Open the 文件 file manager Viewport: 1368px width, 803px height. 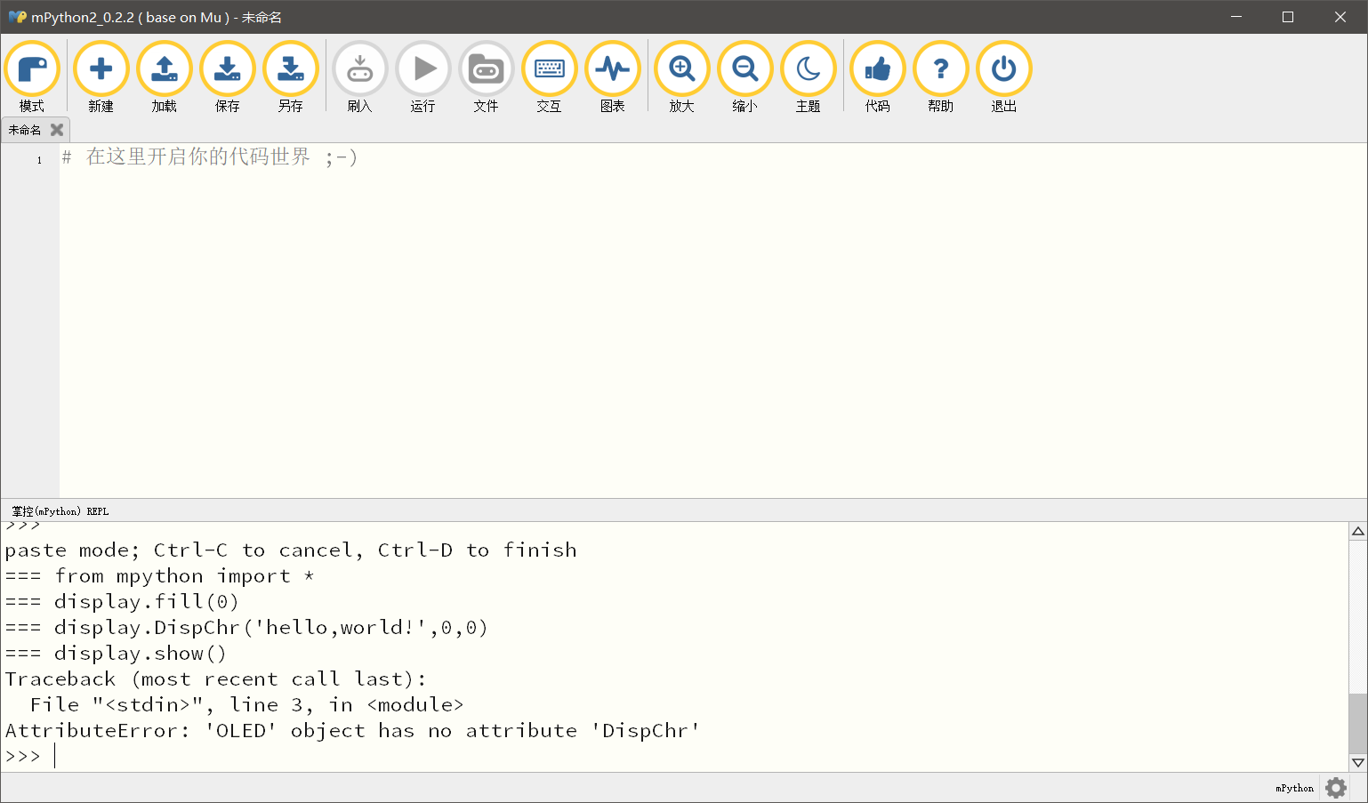[x=487, y=77]
